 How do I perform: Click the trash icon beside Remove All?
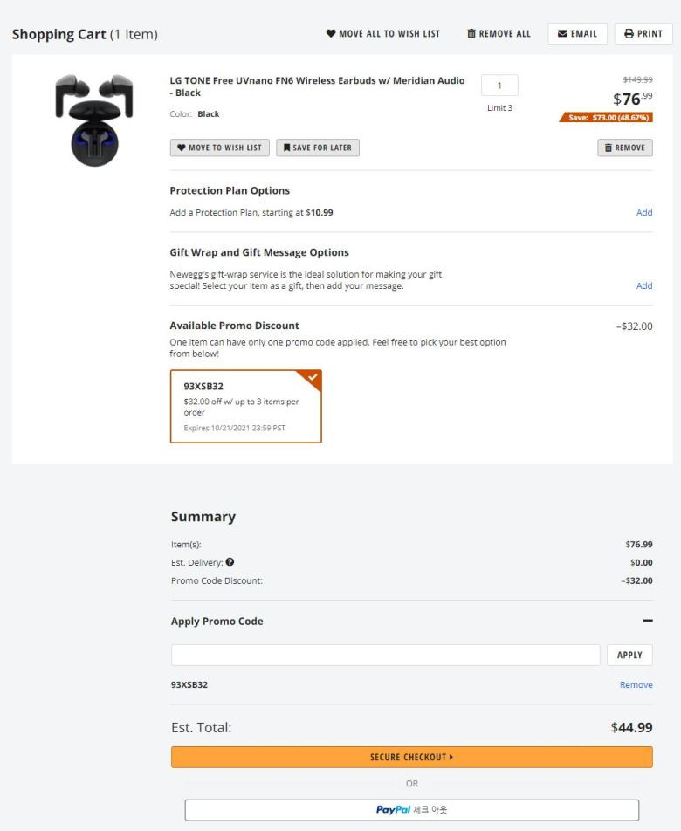click(x=471, y=33)
